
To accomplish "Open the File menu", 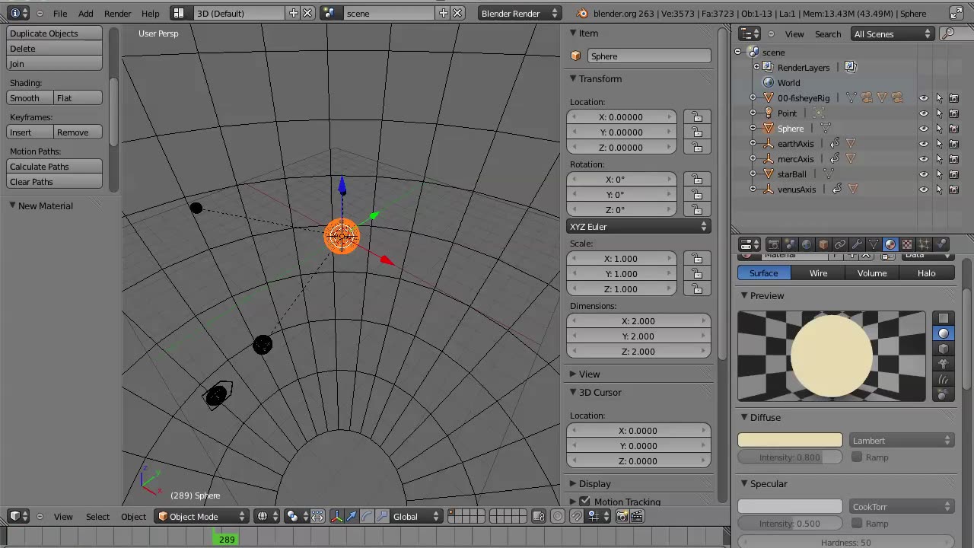I will click(60, 13).
